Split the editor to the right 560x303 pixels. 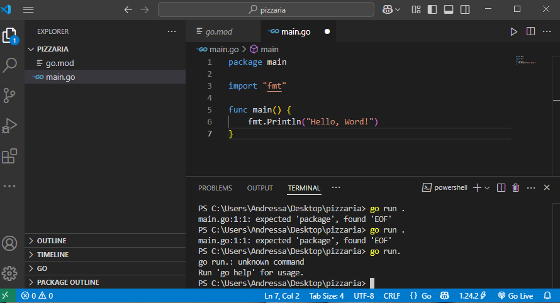pos(530,31)
